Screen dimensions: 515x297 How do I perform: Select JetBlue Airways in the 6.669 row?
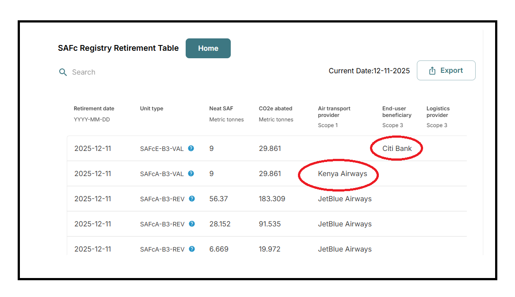click(344, 249)
